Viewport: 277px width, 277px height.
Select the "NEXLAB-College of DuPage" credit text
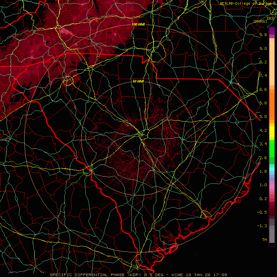point(246,3)
